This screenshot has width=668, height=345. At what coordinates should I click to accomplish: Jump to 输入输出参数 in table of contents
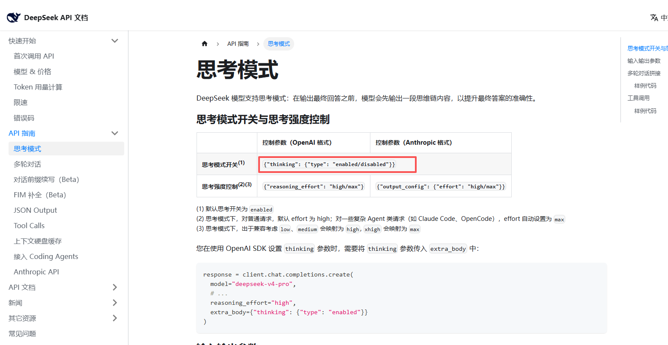pyautogui.click(x=644, y=61)
